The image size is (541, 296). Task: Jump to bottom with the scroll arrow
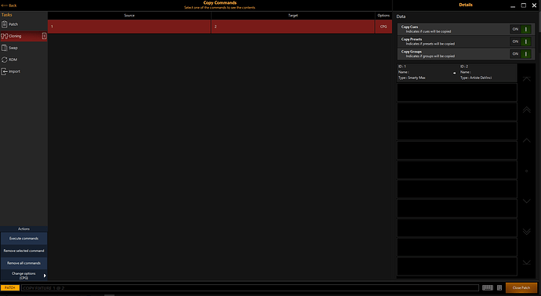527,262
